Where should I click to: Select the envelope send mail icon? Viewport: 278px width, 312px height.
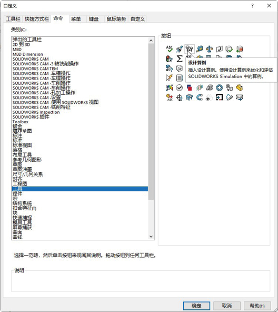pos(240,97)
